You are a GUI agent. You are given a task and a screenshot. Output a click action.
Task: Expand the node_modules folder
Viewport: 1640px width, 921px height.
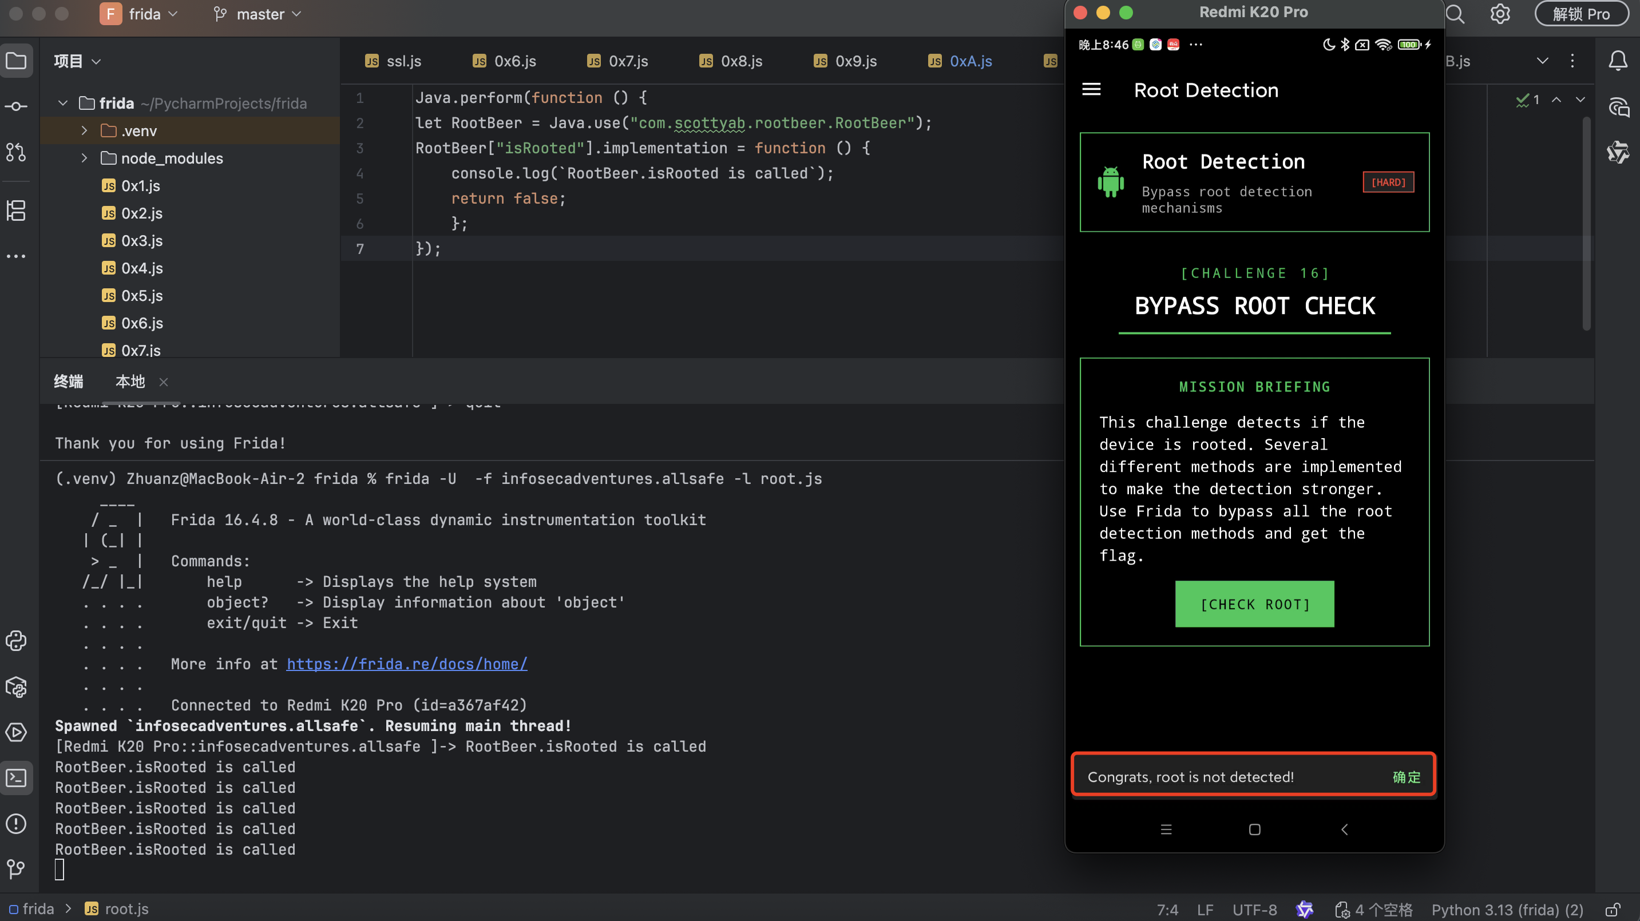tap(84, 158)
